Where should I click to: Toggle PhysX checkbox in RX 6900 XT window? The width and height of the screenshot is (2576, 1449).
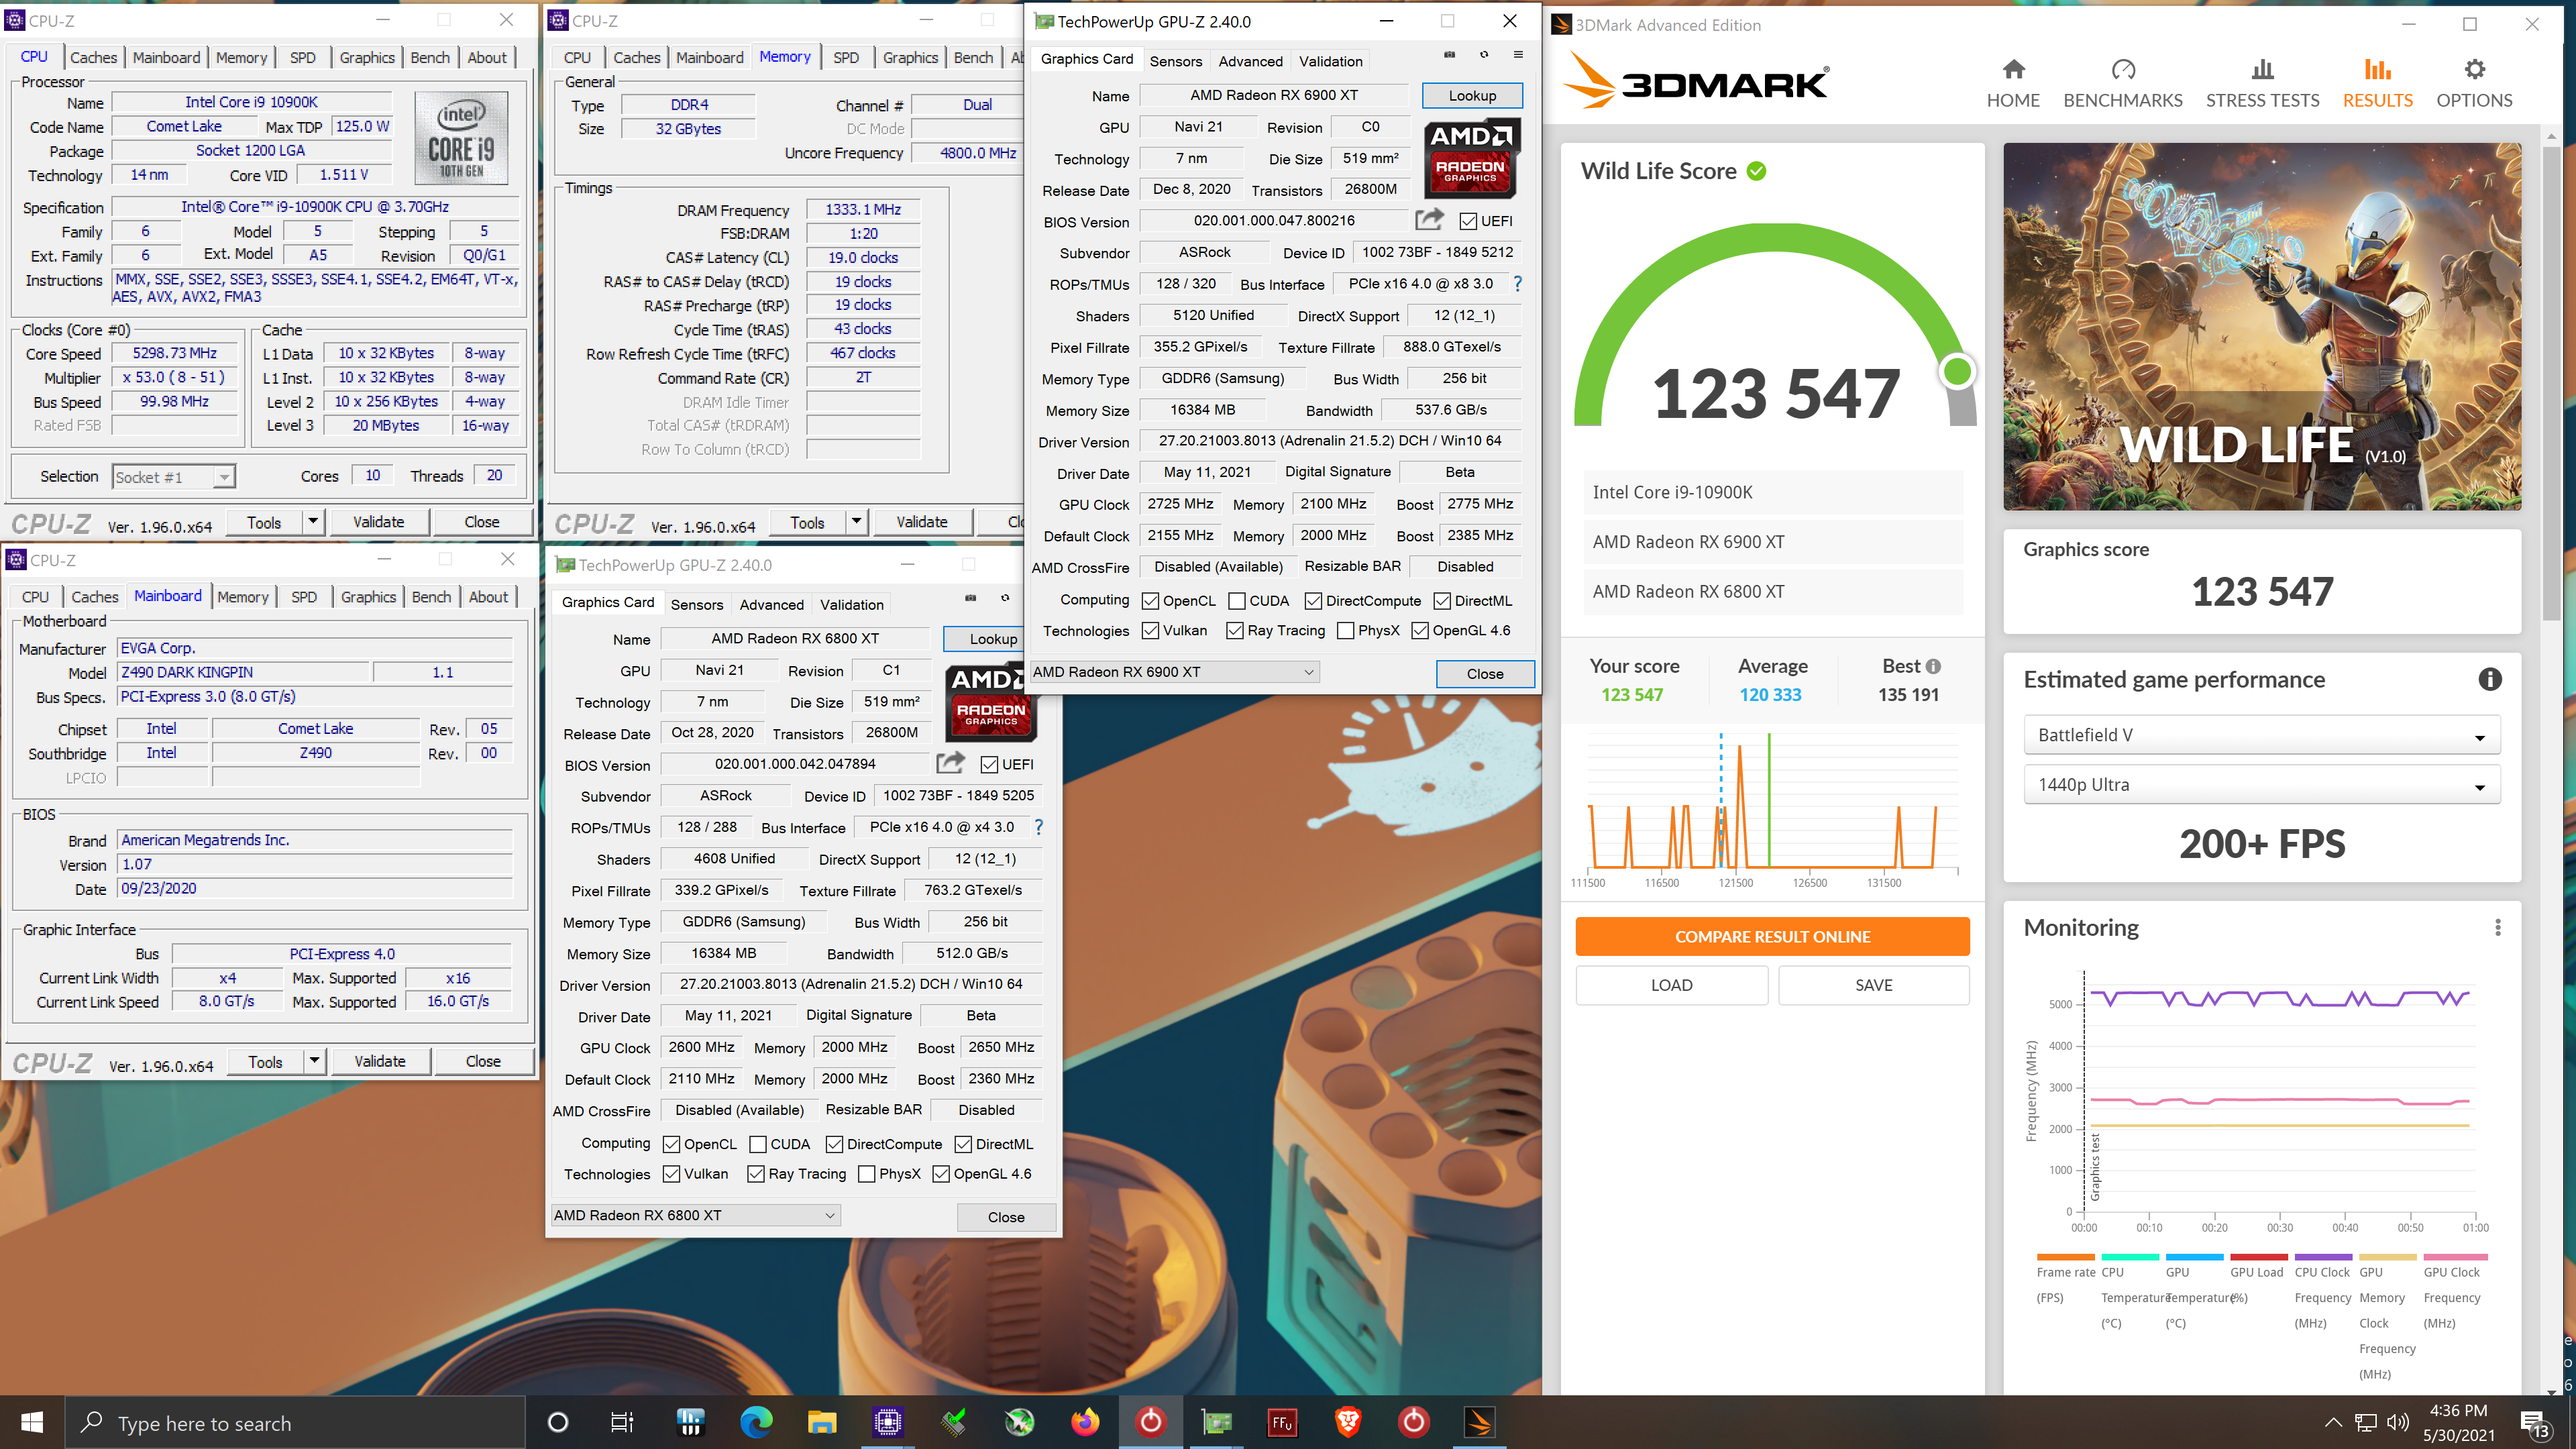click(x=1345, y=631)
